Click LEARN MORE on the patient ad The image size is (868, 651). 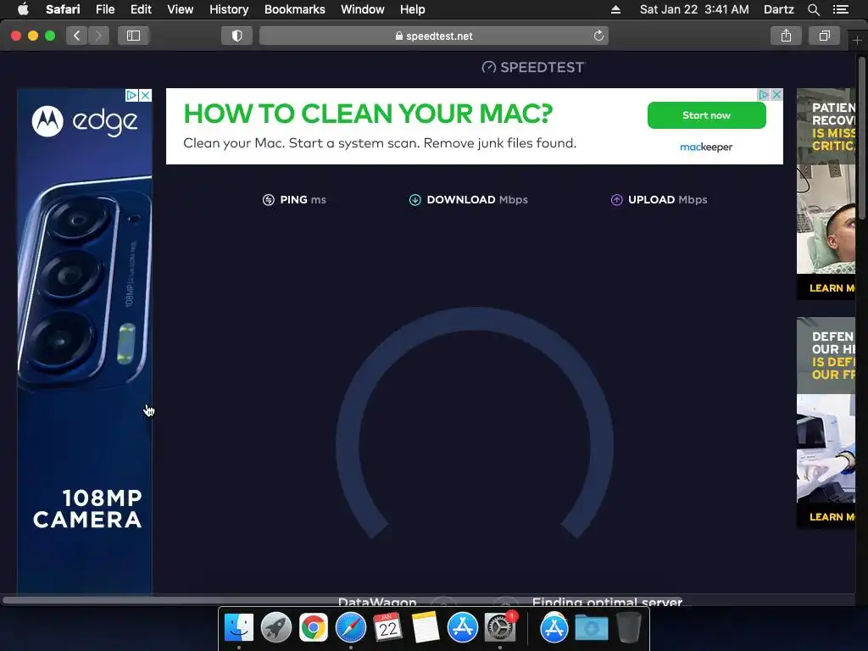pyautogui.click(x=832, y=288)
